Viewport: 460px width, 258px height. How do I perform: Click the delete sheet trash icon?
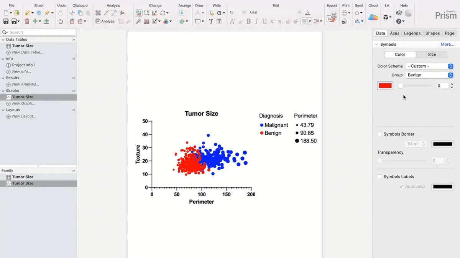[27, 21]
